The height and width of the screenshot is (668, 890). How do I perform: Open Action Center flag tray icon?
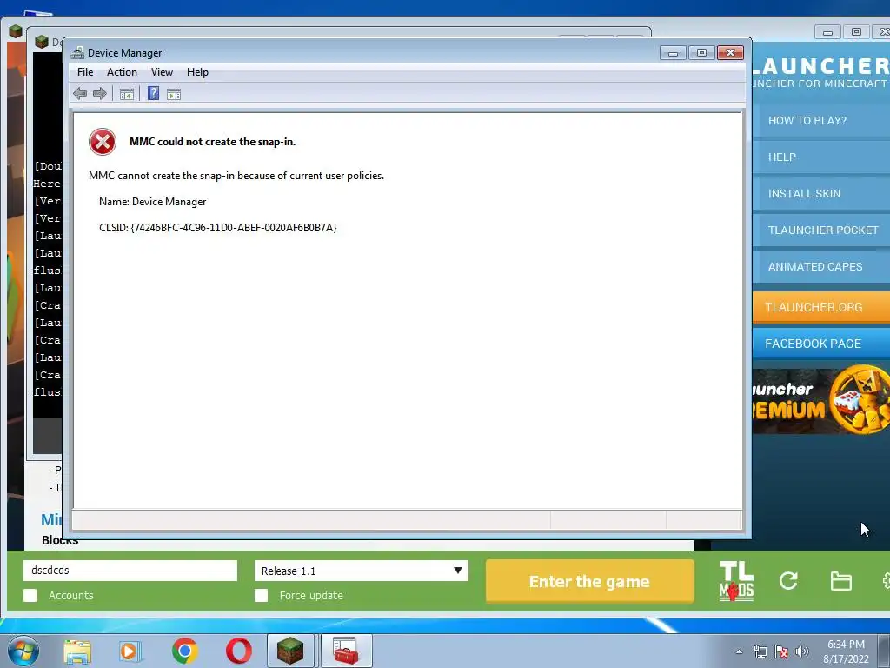coord(781,651)
